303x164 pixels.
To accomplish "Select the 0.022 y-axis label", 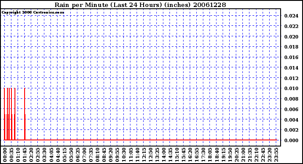I will tap(291, 26).
